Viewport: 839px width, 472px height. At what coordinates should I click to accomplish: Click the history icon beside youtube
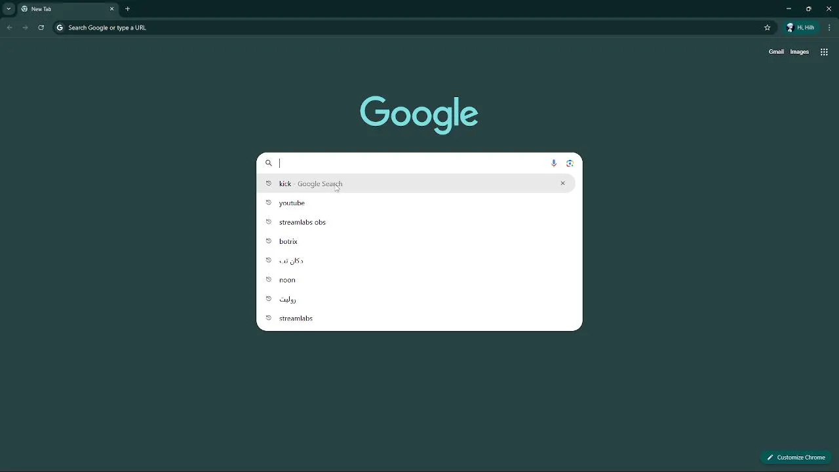(x=268, y=203)
